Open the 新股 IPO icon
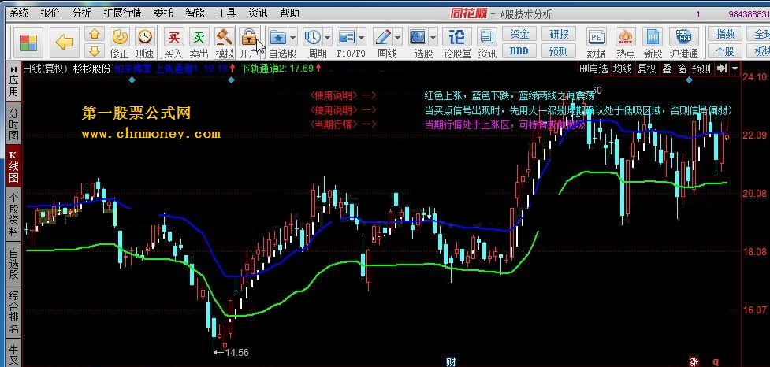 pyautogui.click(x=653, y=37)
